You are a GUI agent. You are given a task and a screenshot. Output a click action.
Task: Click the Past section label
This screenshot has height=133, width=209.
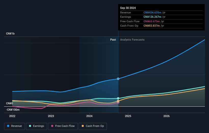[x=113, y=40]
